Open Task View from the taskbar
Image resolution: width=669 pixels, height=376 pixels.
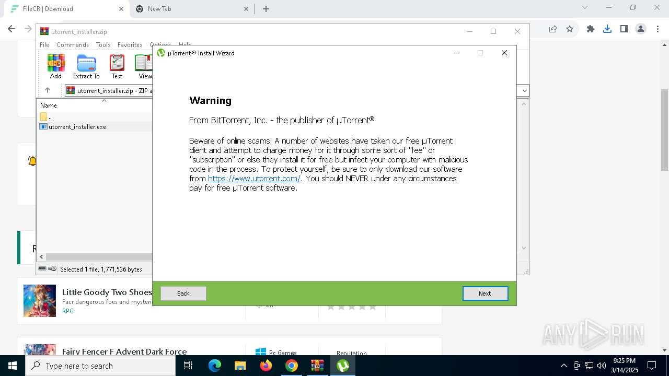point(188,366)
